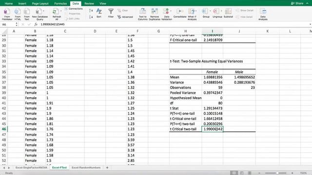
Task: Open the View tab
Action: [x=103, y=3]
